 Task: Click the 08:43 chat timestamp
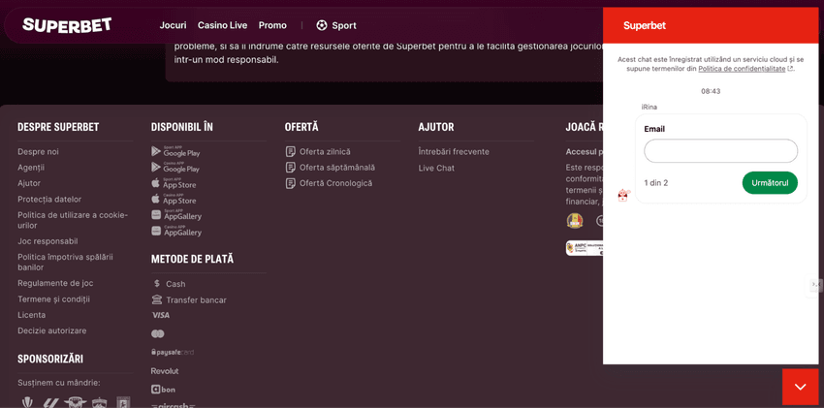(x=711, y=91)
